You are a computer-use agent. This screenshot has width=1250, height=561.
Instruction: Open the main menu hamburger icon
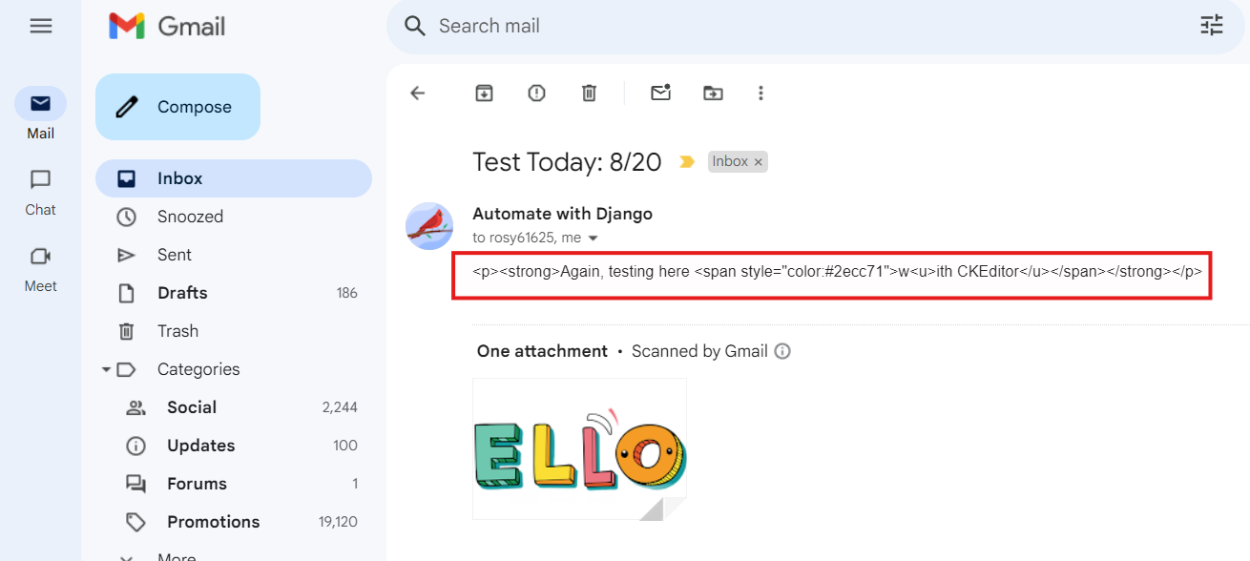point(40,27)
